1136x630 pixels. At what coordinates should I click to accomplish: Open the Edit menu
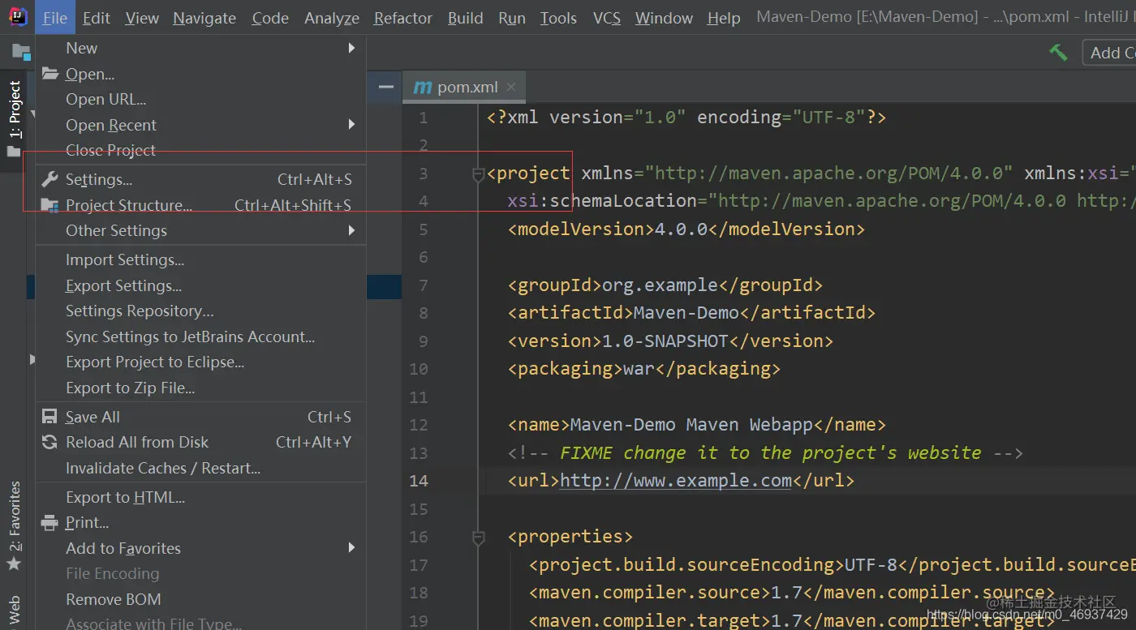coord(97,18)
